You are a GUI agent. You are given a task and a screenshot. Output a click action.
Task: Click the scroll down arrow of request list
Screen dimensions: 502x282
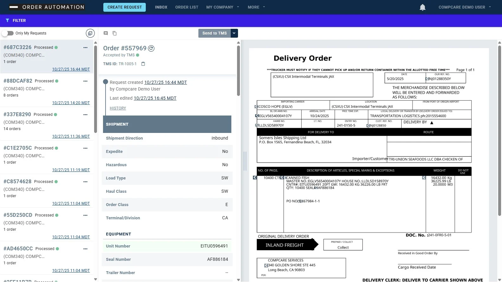[95, 279]
